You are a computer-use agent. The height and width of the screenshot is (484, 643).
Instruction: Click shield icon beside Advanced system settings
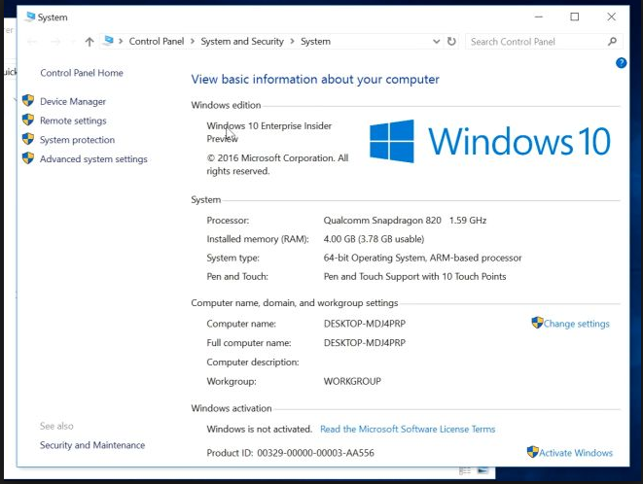(28, 158)
